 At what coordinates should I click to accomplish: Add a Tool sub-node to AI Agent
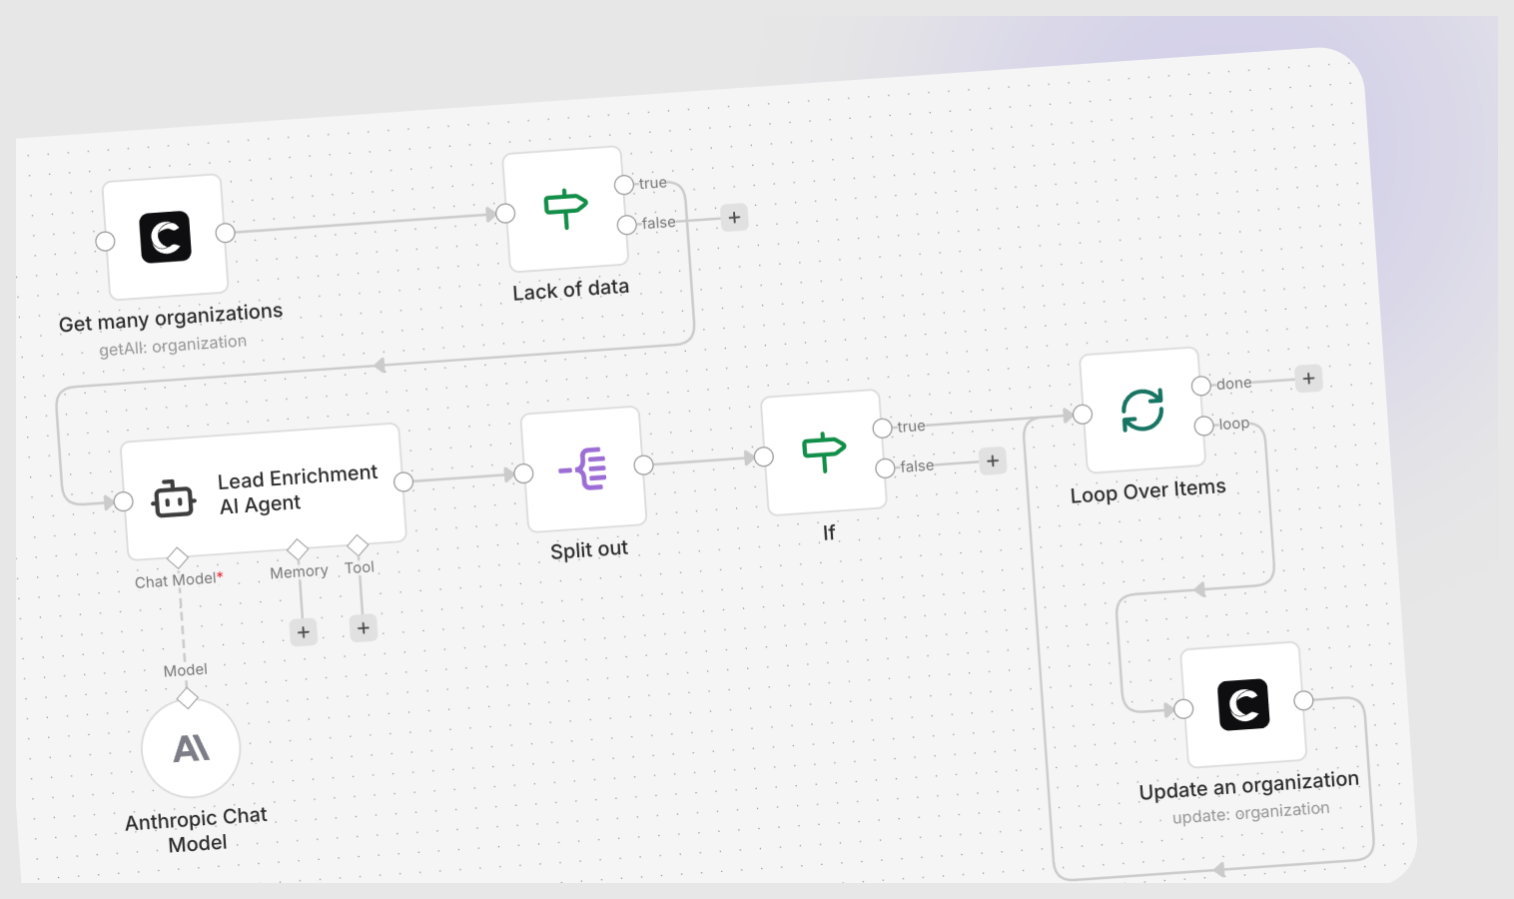coord(364,627)
